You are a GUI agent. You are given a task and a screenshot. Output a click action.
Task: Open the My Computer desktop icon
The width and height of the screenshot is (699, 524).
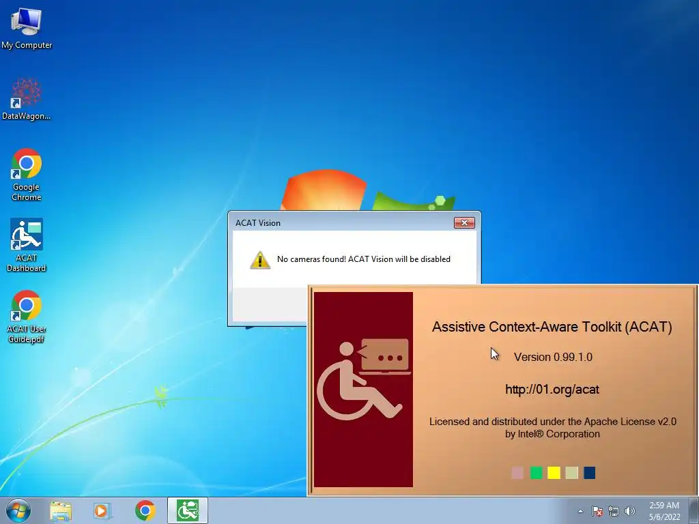coord(27,27)
